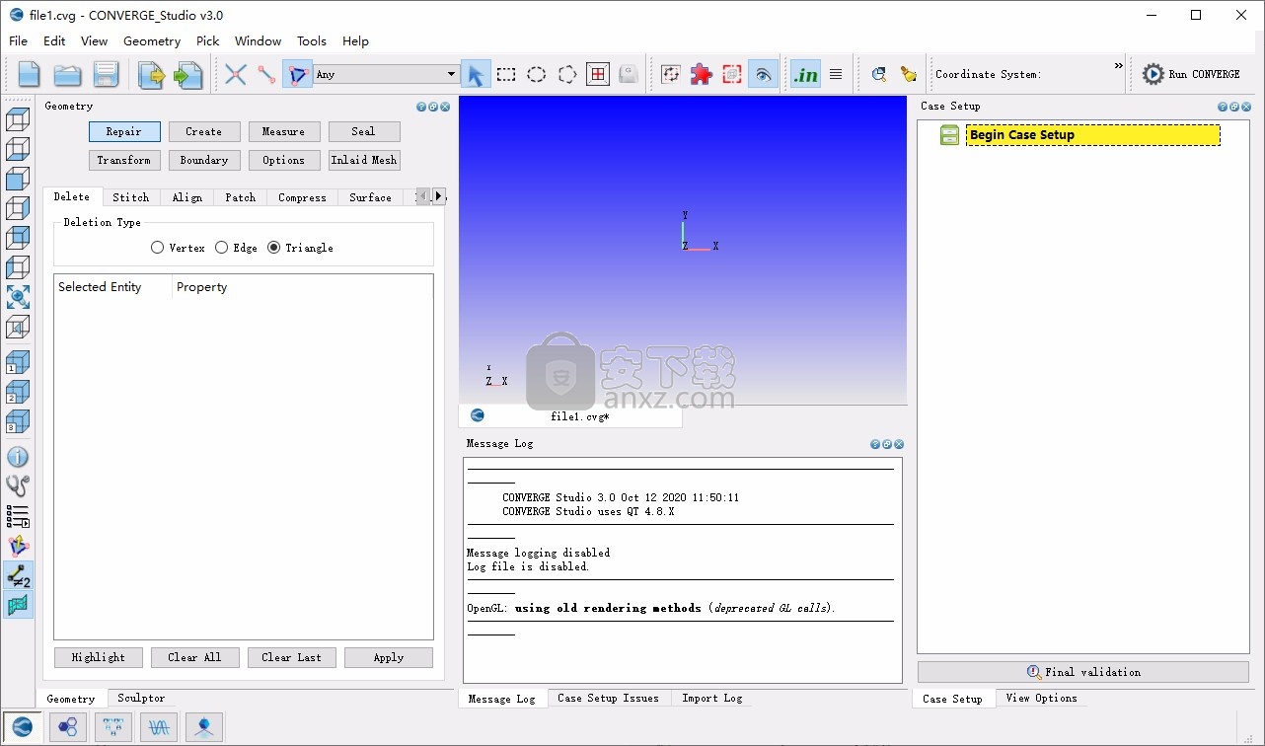Switch to the Stitch tab
The width and height of the screenshot is (1265, 746).
[130, 197]
